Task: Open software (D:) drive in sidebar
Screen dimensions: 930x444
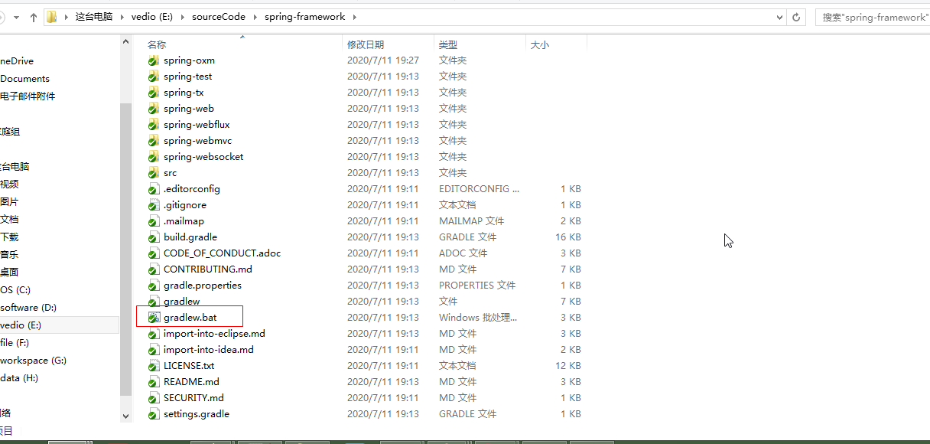Action: (x=28, y=308)
